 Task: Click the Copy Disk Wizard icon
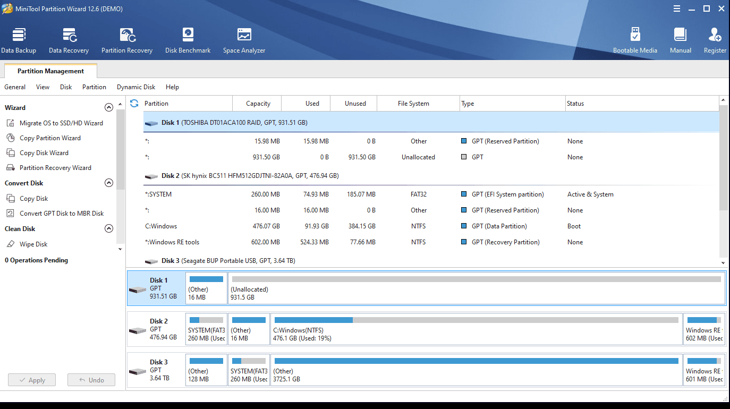click(x=10, y=153)
